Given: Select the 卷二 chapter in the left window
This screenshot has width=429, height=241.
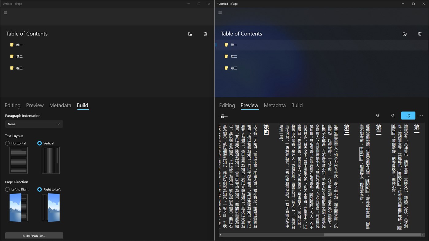Looking at the screenshot, I should [19, 56].
